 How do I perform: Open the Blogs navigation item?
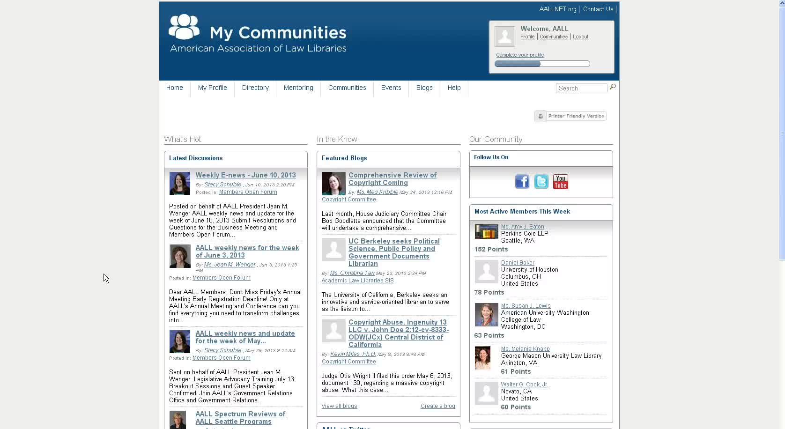click(x=424, y=88)
